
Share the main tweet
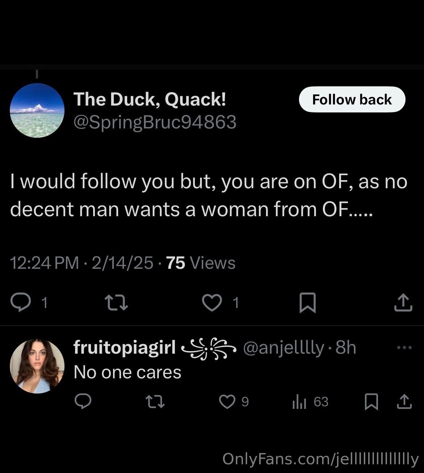click(403, 302)
